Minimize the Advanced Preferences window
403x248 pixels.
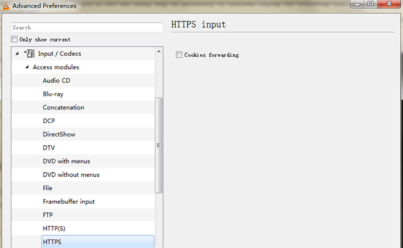pyautogui.click(x=358, y=4)
